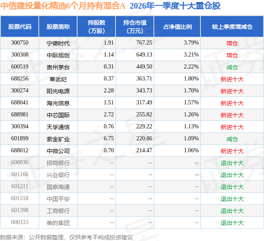Select the greyed 招商银行 stock name
The width and height of the screenshot is (264, 241).
tap(58, 163)
